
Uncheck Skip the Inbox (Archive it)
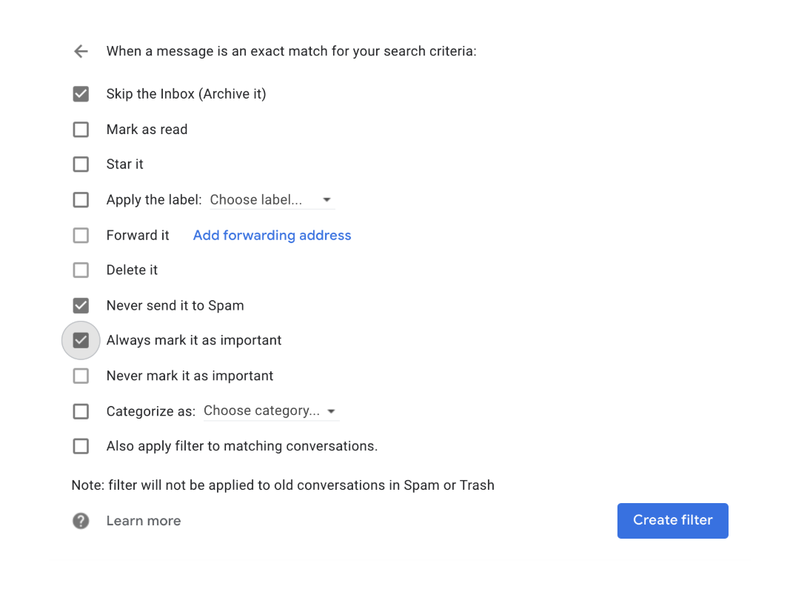click(x=81, y=94)
